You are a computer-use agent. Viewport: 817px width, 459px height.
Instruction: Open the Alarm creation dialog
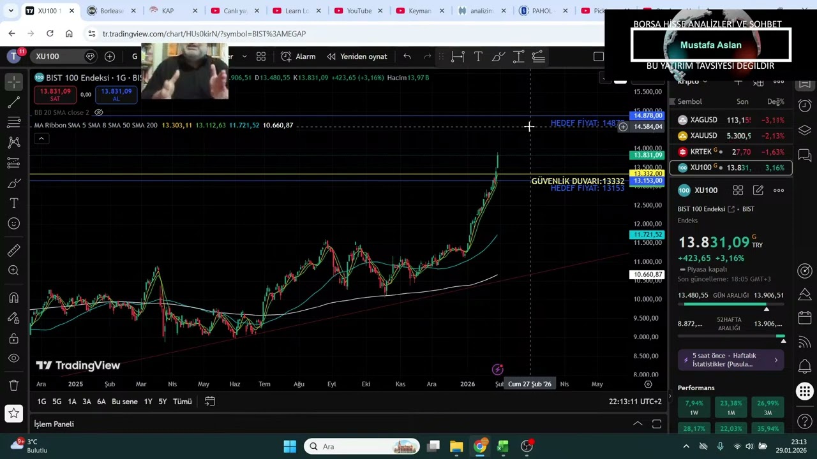(298, 57)
